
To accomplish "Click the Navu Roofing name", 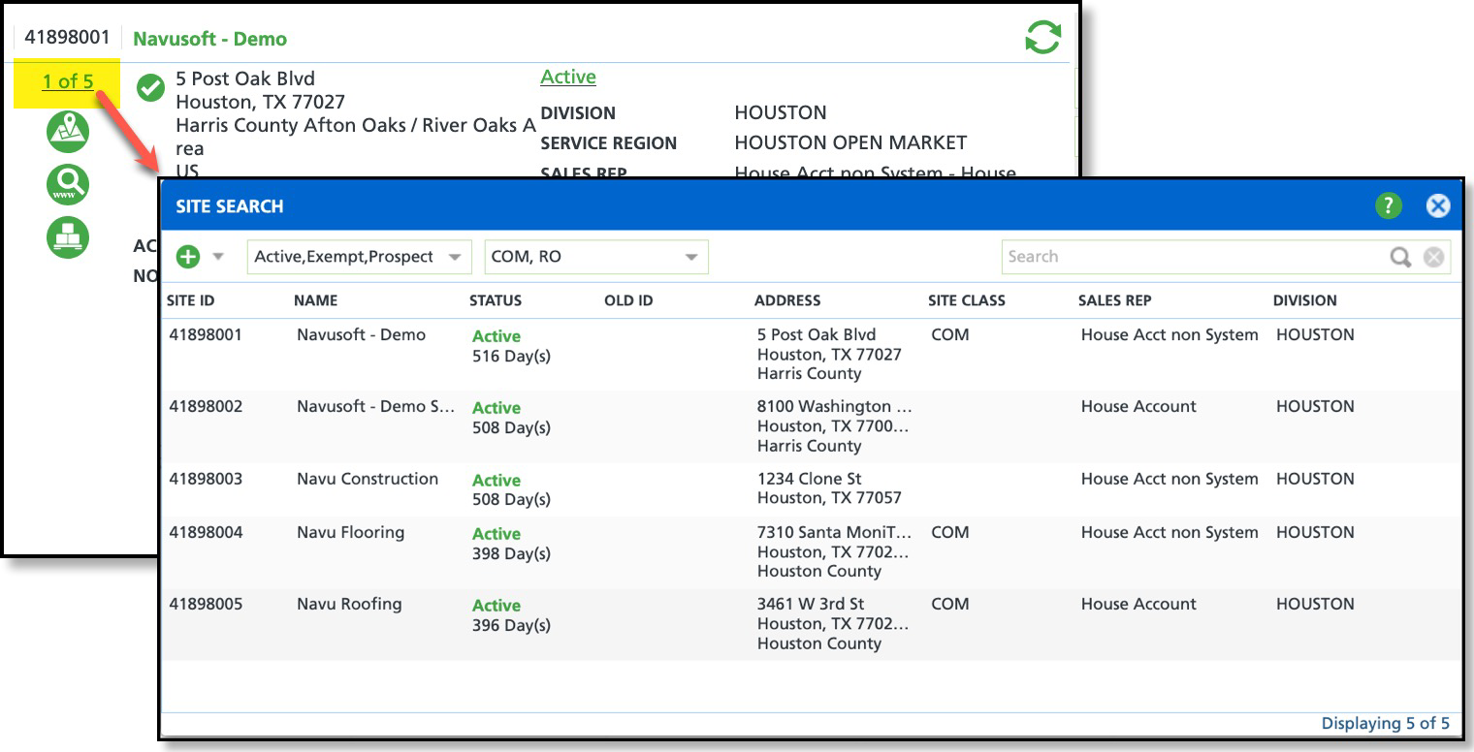I will point(349,605).
